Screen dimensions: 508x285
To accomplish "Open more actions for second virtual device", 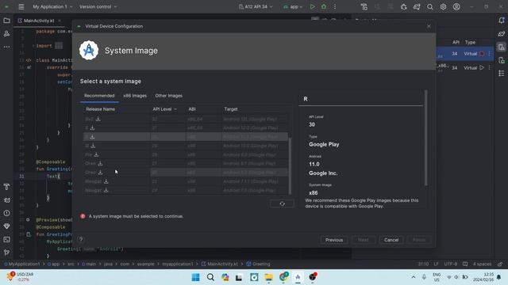I will 490,67.
